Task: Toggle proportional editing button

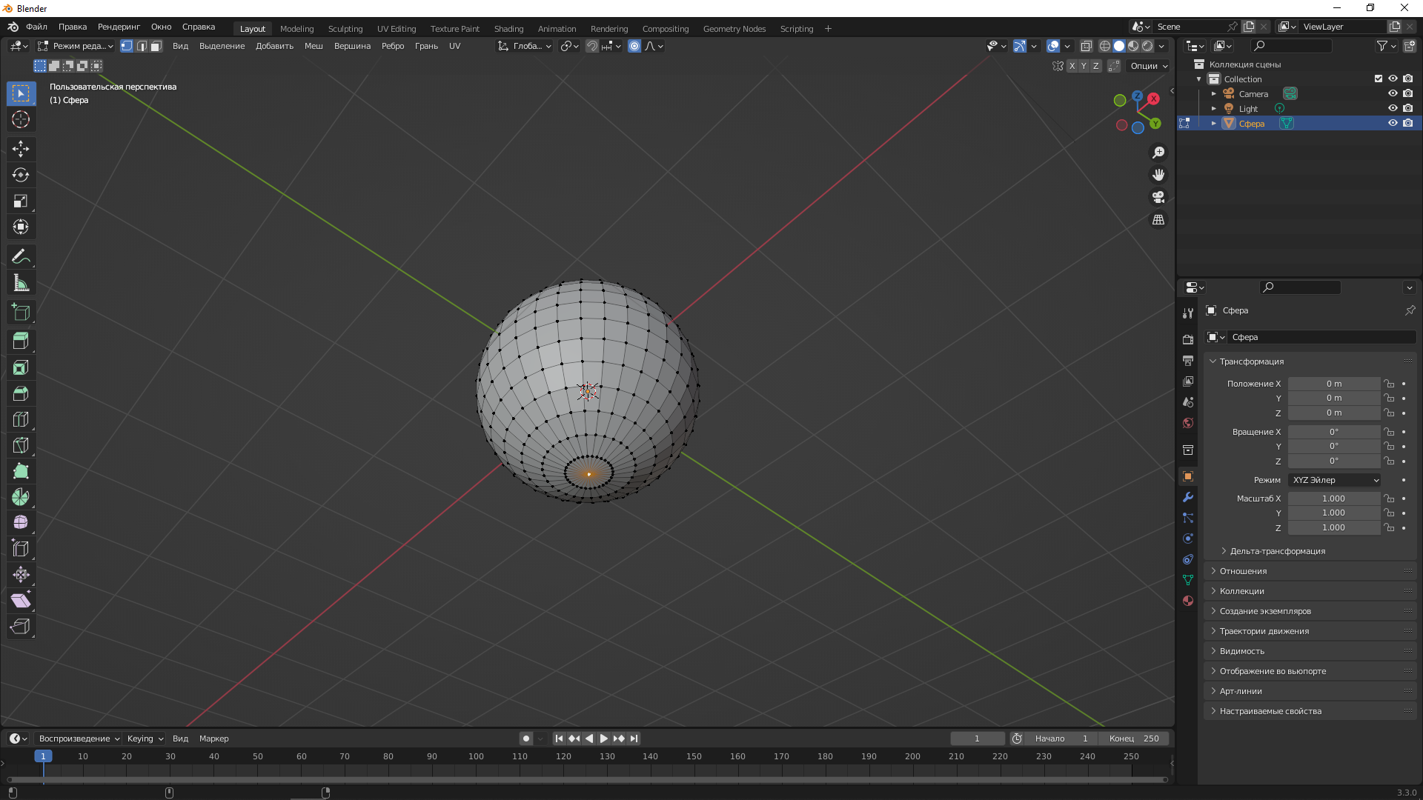Action: pyautogui.click(x=634, y=46)
